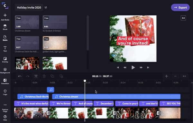This screenshot has height=123, width=193.
Task: Select the small audio clip on top track
Action: (51, 90)
